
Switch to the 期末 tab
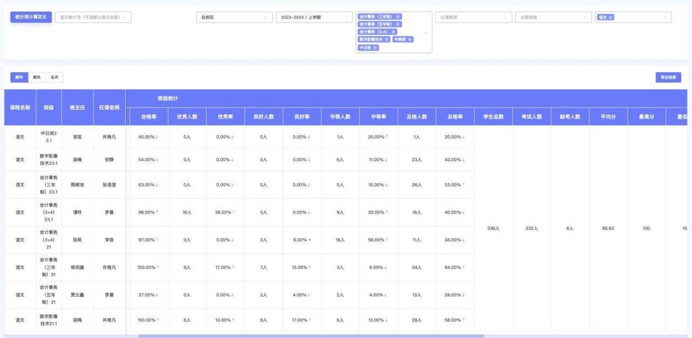(x=36, y=77)
